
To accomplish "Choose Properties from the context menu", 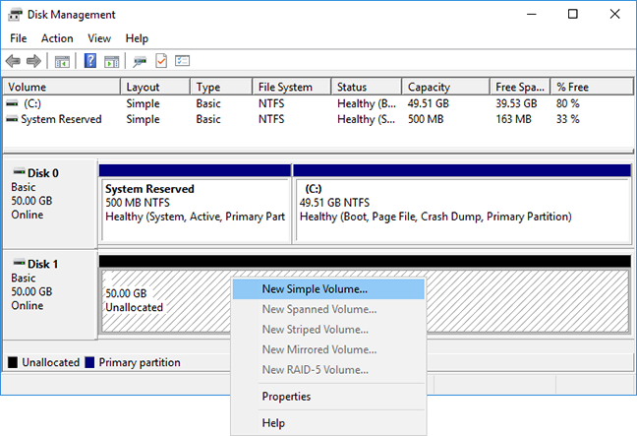I will tap(328, 397).
